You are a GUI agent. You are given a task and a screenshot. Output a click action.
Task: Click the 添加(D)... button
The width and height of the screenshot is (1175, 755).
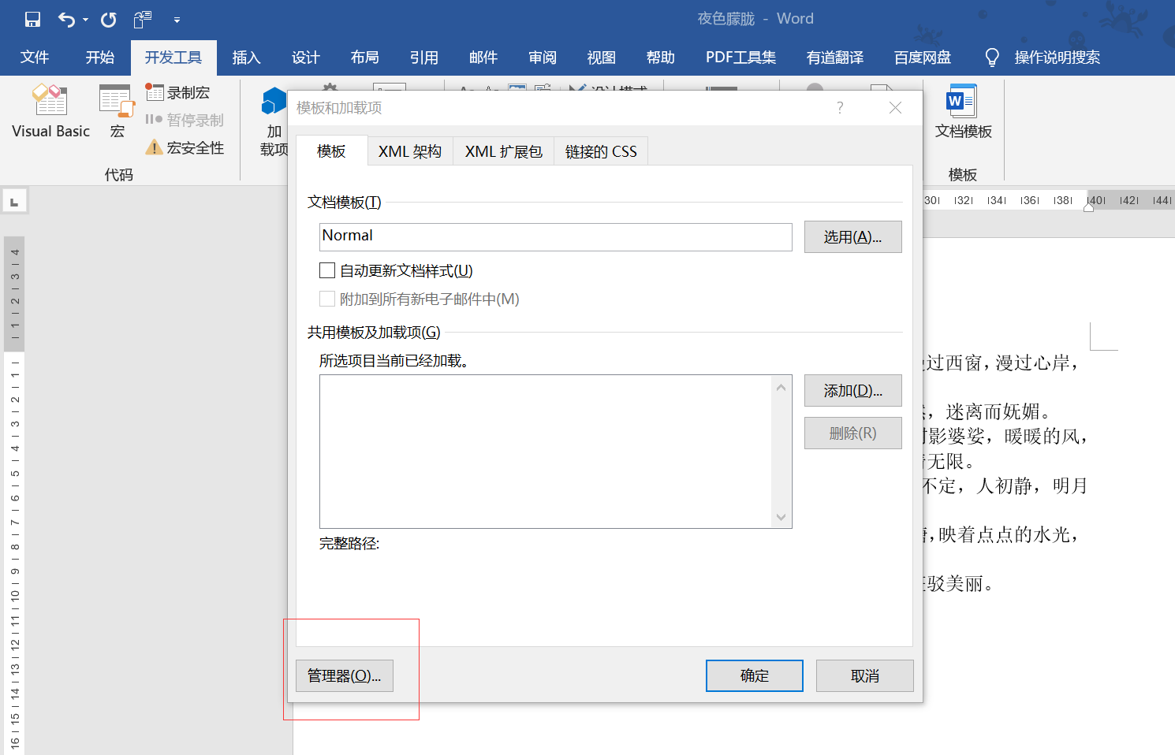[x=852, y=390]
